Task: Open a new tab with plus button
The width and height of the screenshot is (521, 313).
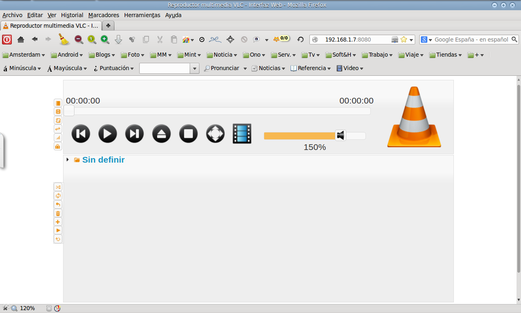Action: coord(108,26)
